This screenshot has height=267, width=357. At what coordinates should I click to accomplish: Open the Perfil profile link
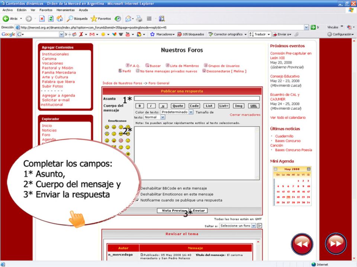125,71
